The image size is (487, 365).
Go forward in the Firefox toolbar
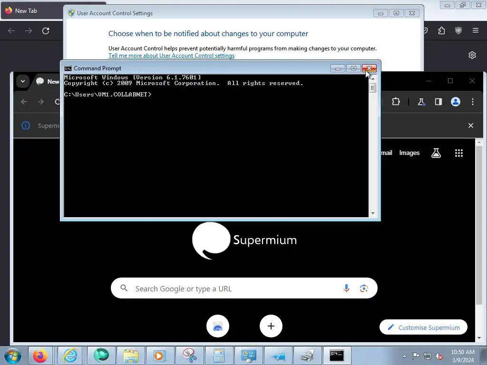(29, 31)
